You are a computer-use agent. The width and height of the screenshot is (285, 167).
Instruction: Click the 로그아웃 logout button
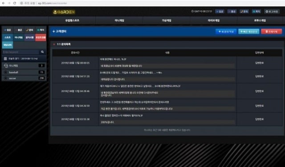(272, 12)
